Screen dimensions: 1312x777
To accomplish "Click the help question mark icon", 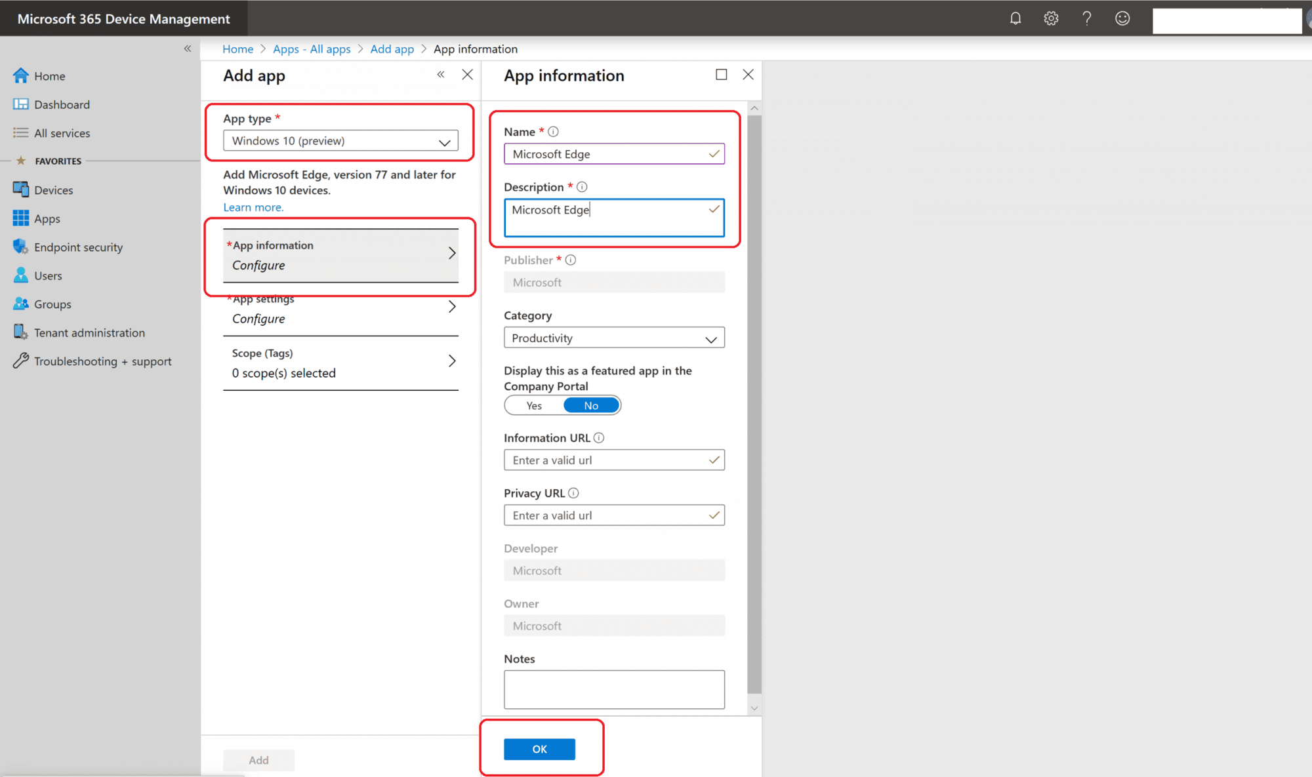I will coord(1087,18).
